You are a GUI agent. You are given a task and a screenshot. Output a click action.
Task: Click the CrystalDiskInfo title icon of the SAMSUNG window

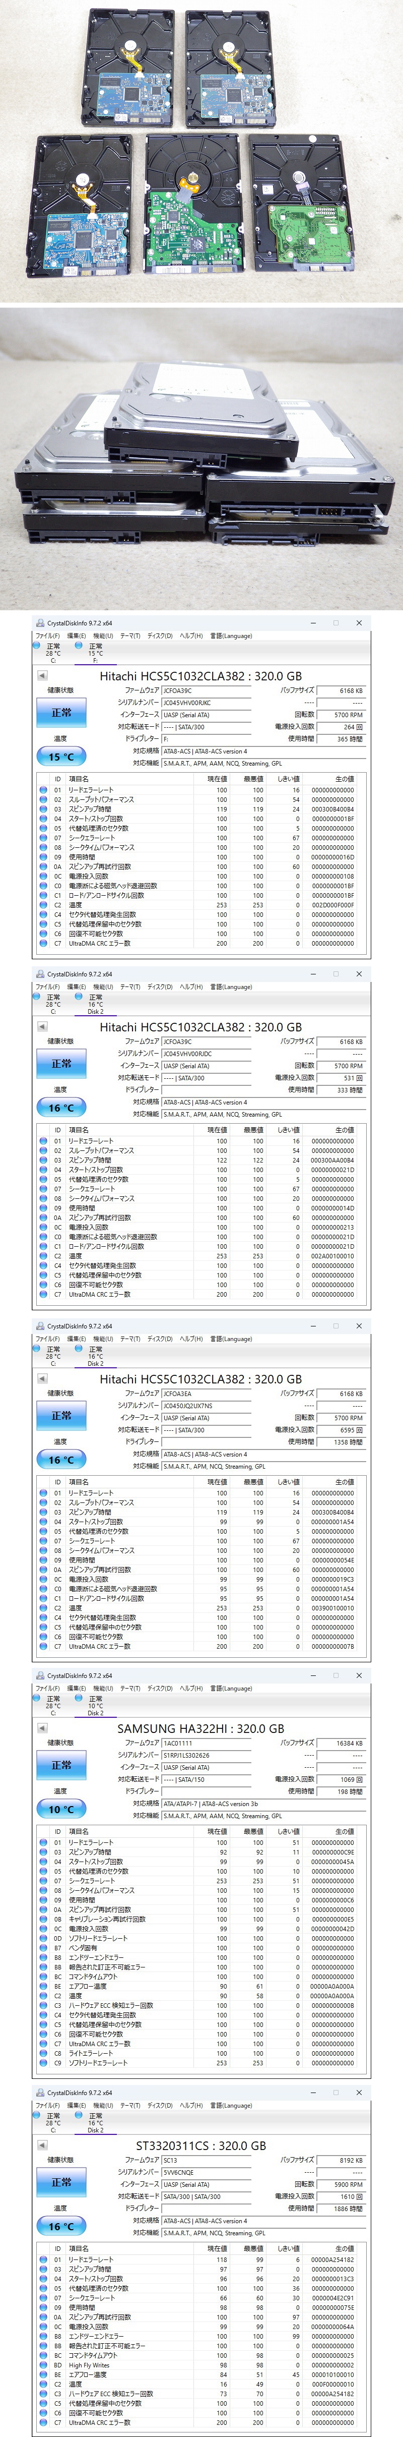click(x=40, y=1675)
